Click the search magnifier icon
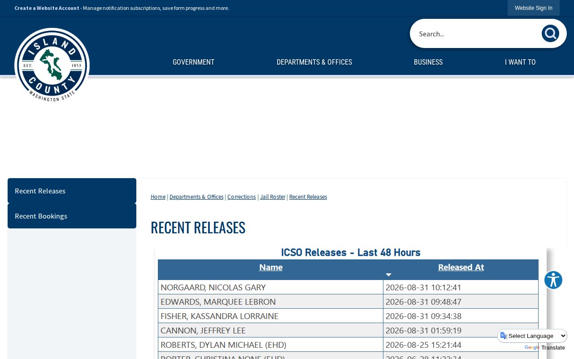 point(550,34)
